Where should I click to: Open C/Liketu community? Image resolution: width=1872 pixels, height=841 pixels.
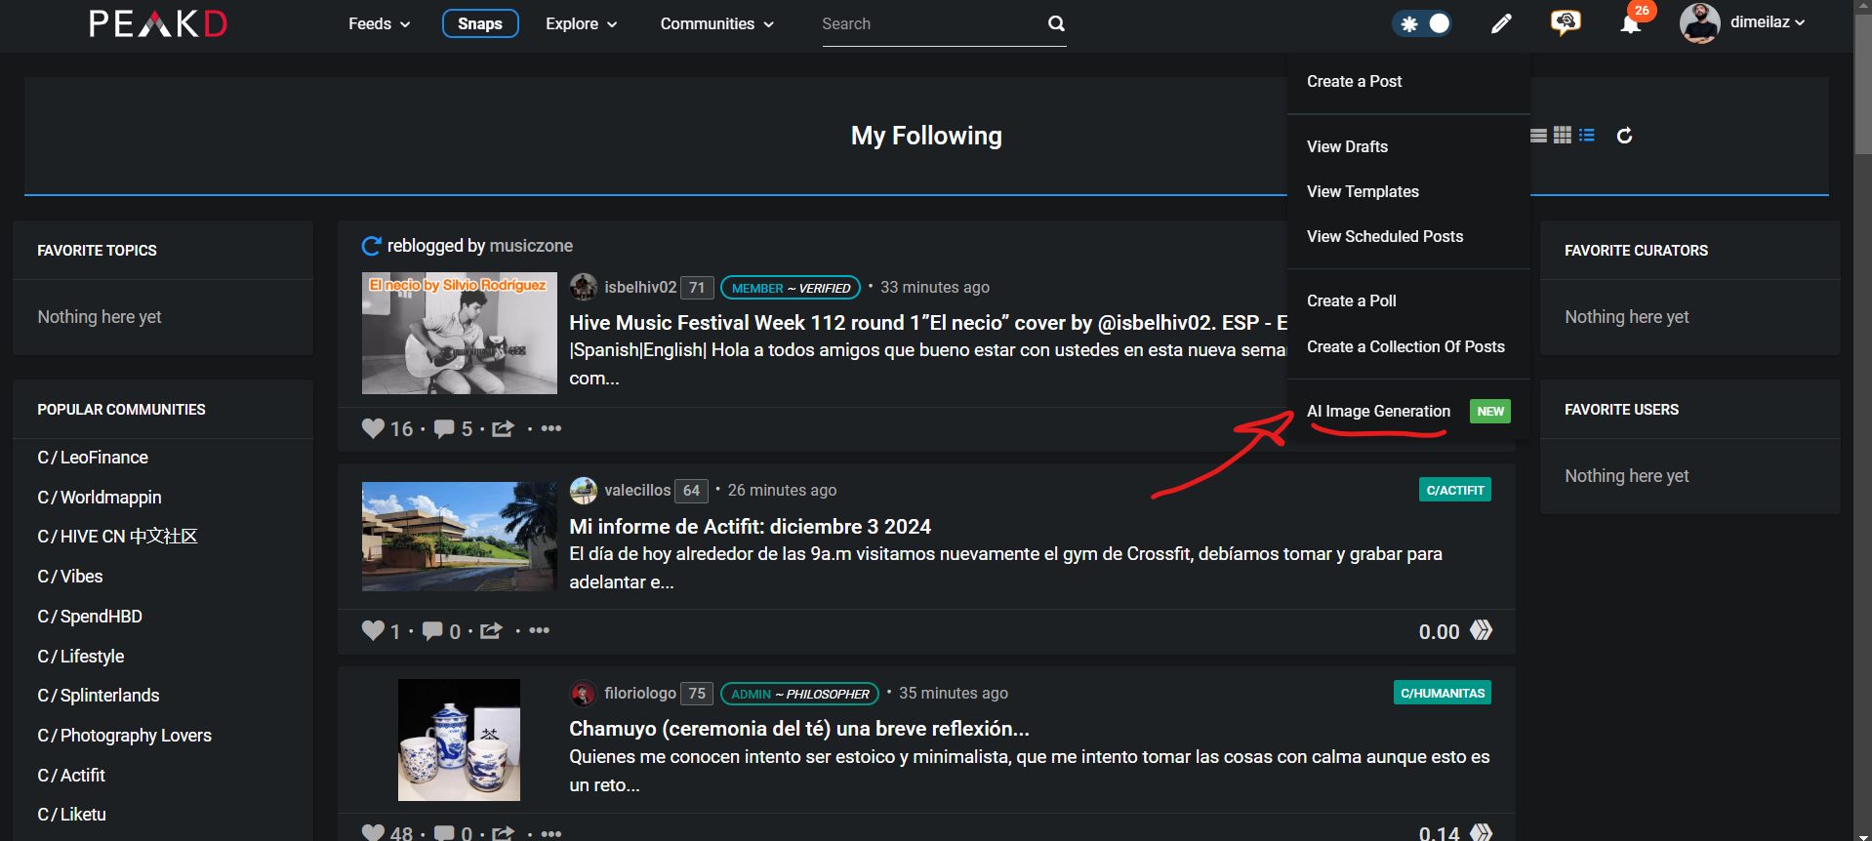pos(71,815)
